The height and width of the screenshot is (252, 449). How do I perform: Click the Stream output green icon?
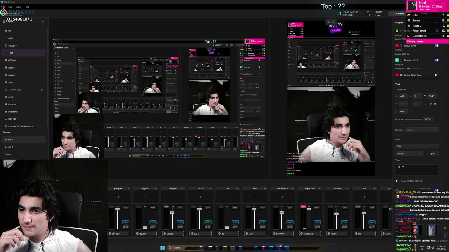(397, 60)
